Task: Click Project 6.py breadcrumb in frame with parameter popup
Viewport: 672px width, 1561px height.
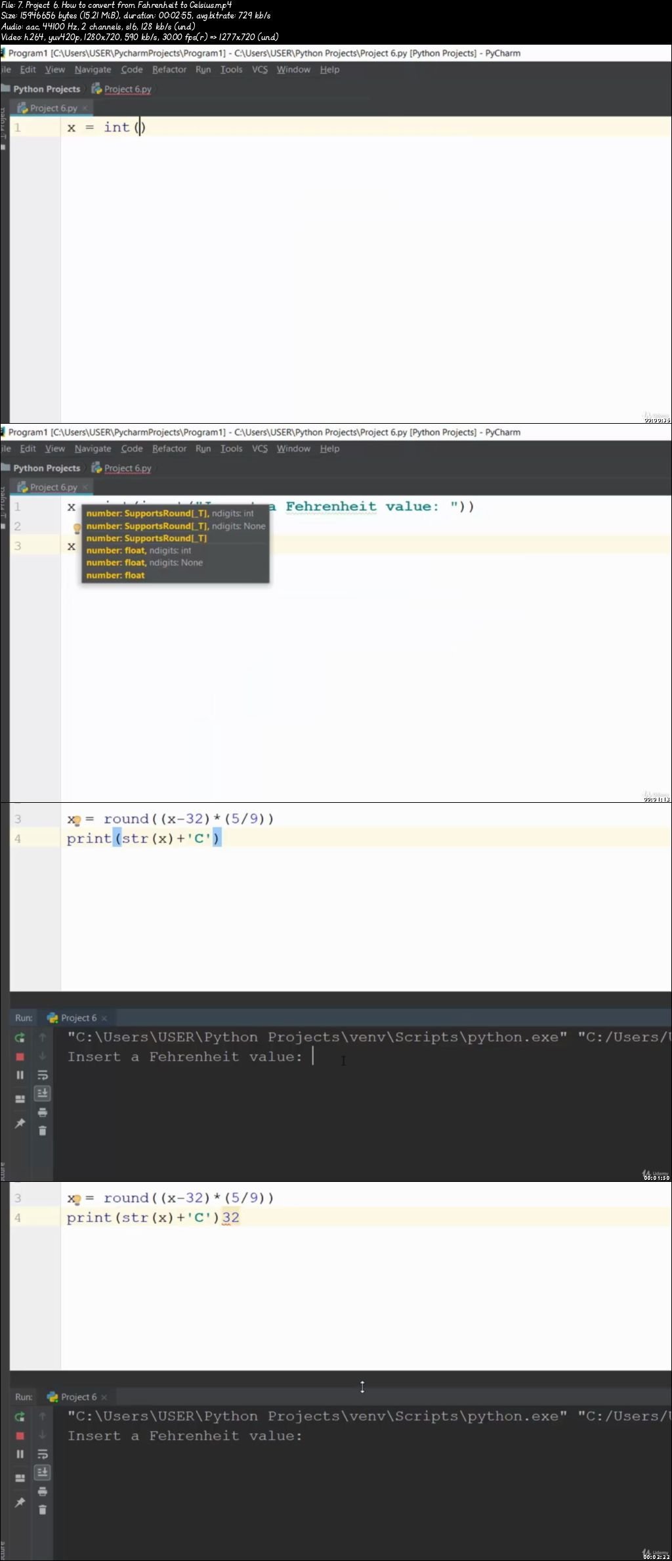Action: click(122, 468)
